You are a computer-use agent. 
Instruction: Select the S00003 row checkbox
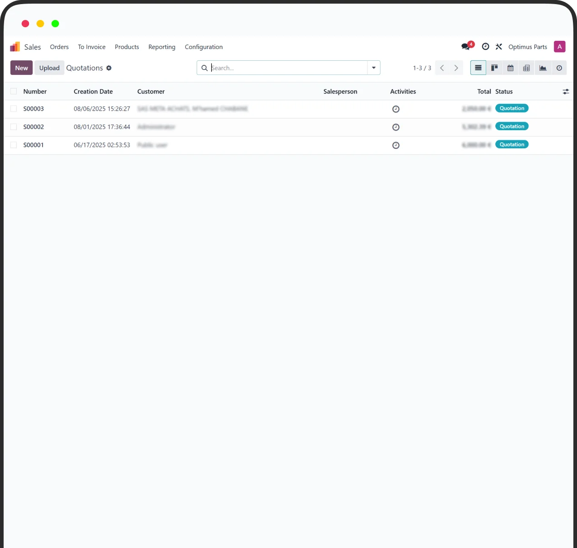14,109
